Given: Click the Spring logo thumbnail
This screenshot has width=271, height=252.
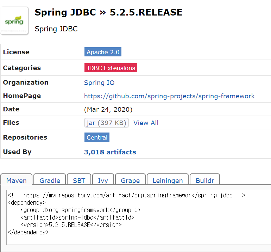Looking at the screenshot, I should (14, 21).
